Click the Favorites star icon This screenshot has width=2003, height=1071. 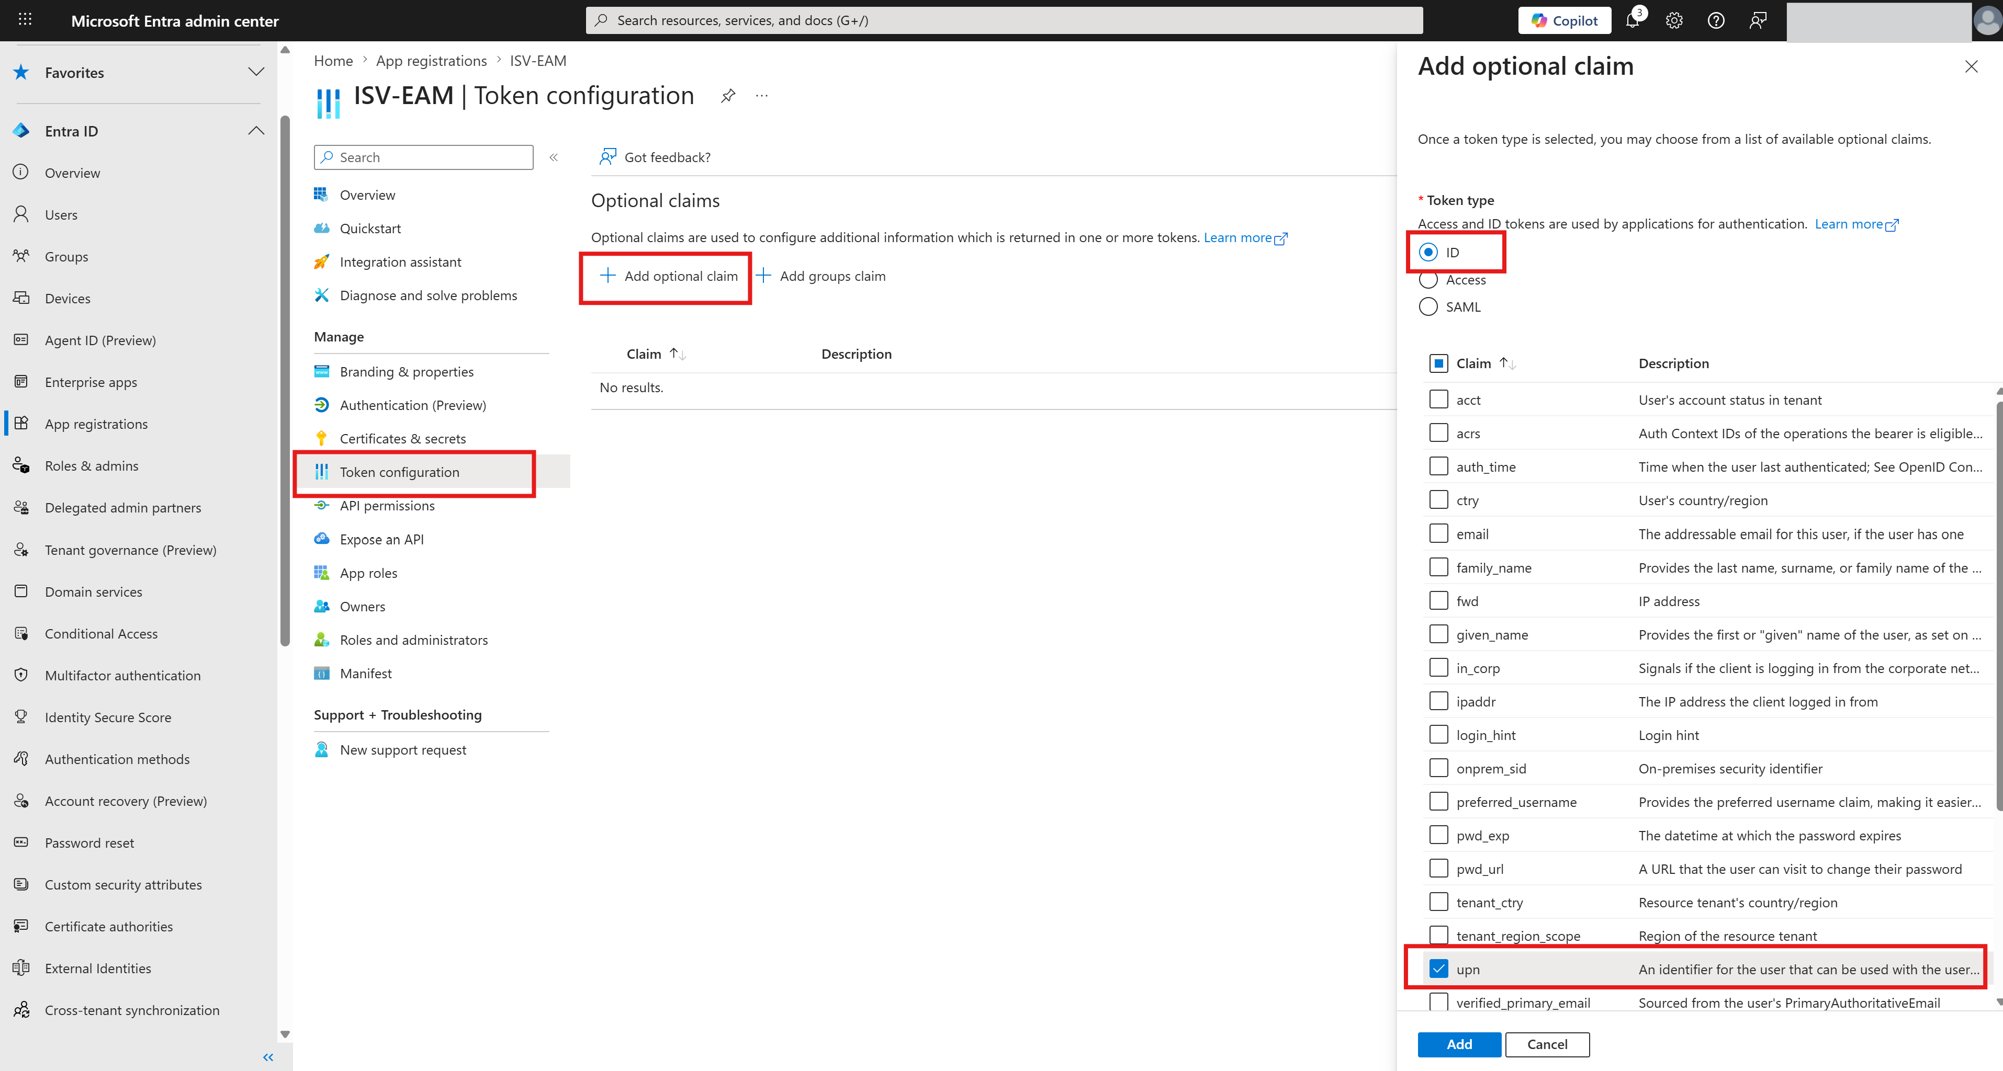pos(21,72)
